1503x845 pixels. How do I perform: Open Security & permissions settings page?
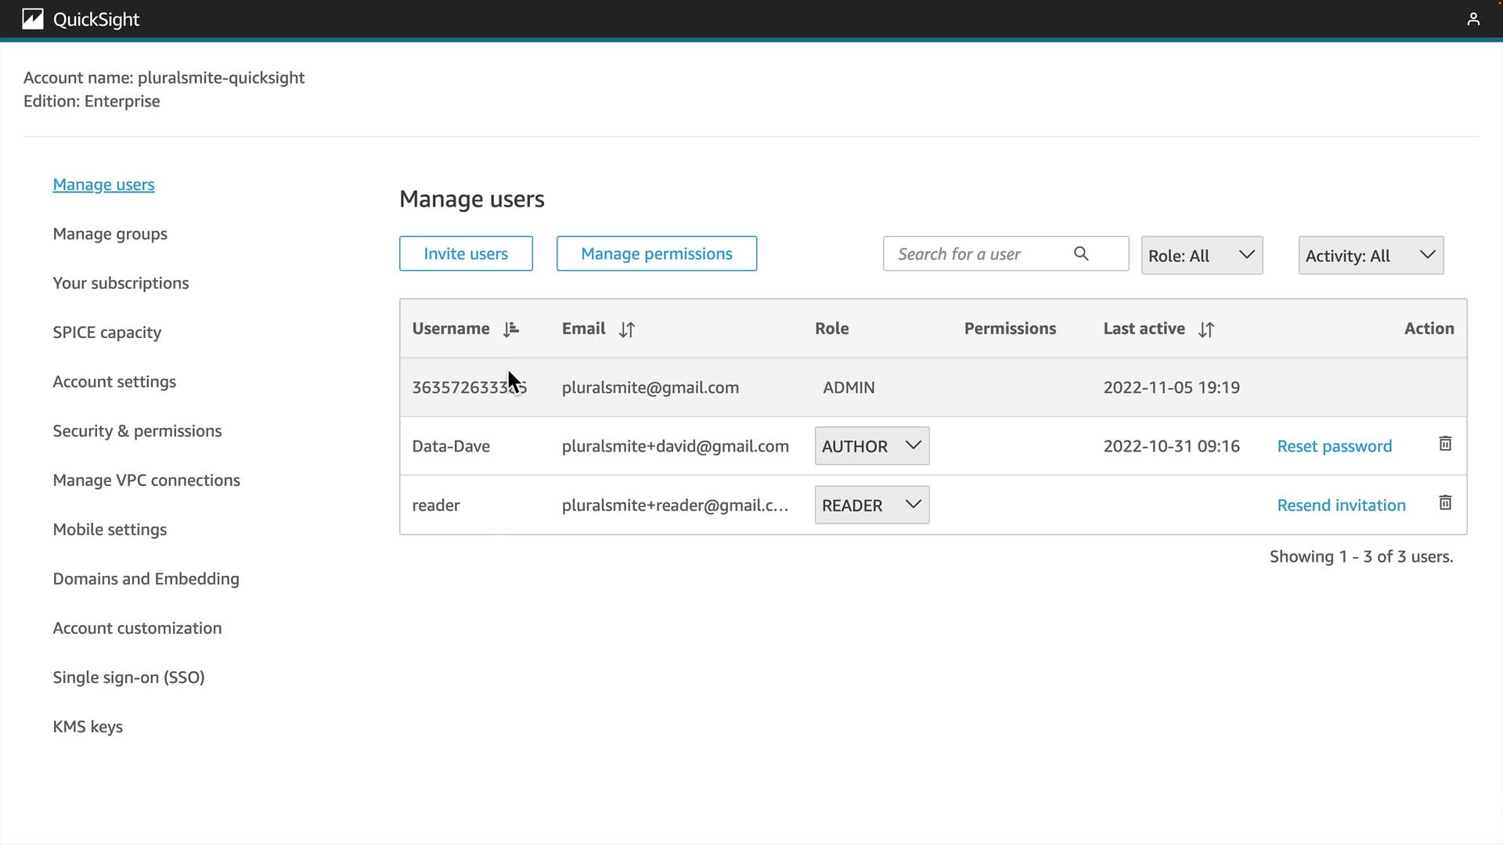pos(137,431)
